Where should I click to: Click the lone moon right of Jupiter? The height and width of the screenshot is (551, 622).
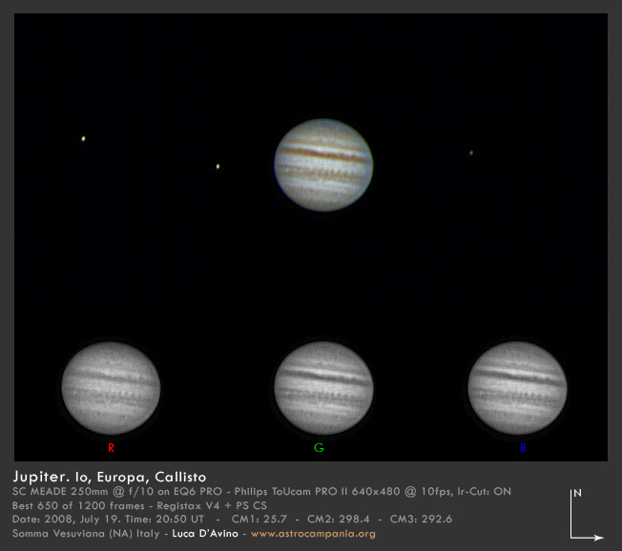tap(471, 153)
